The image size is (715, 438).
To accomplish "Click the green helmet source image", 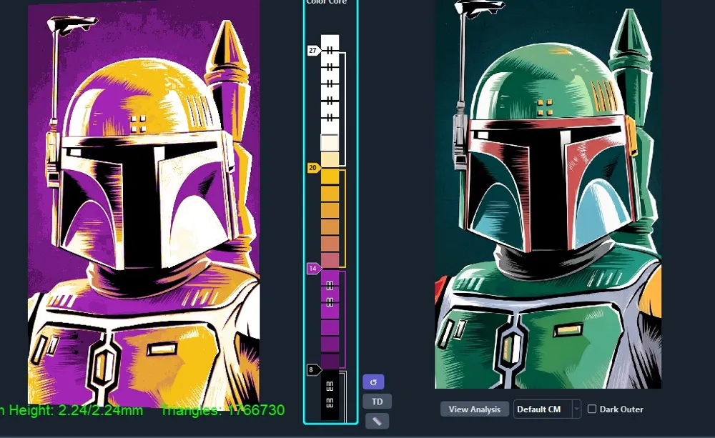I will click(x=548, y=194).
